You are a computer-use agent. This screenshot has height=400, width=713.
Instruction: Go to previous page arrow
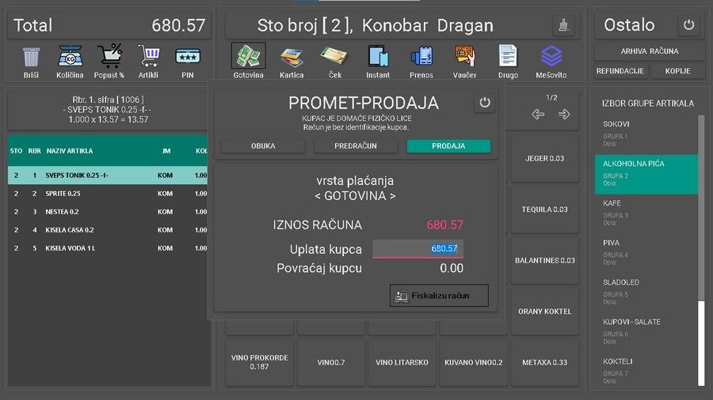pos(539,115)
